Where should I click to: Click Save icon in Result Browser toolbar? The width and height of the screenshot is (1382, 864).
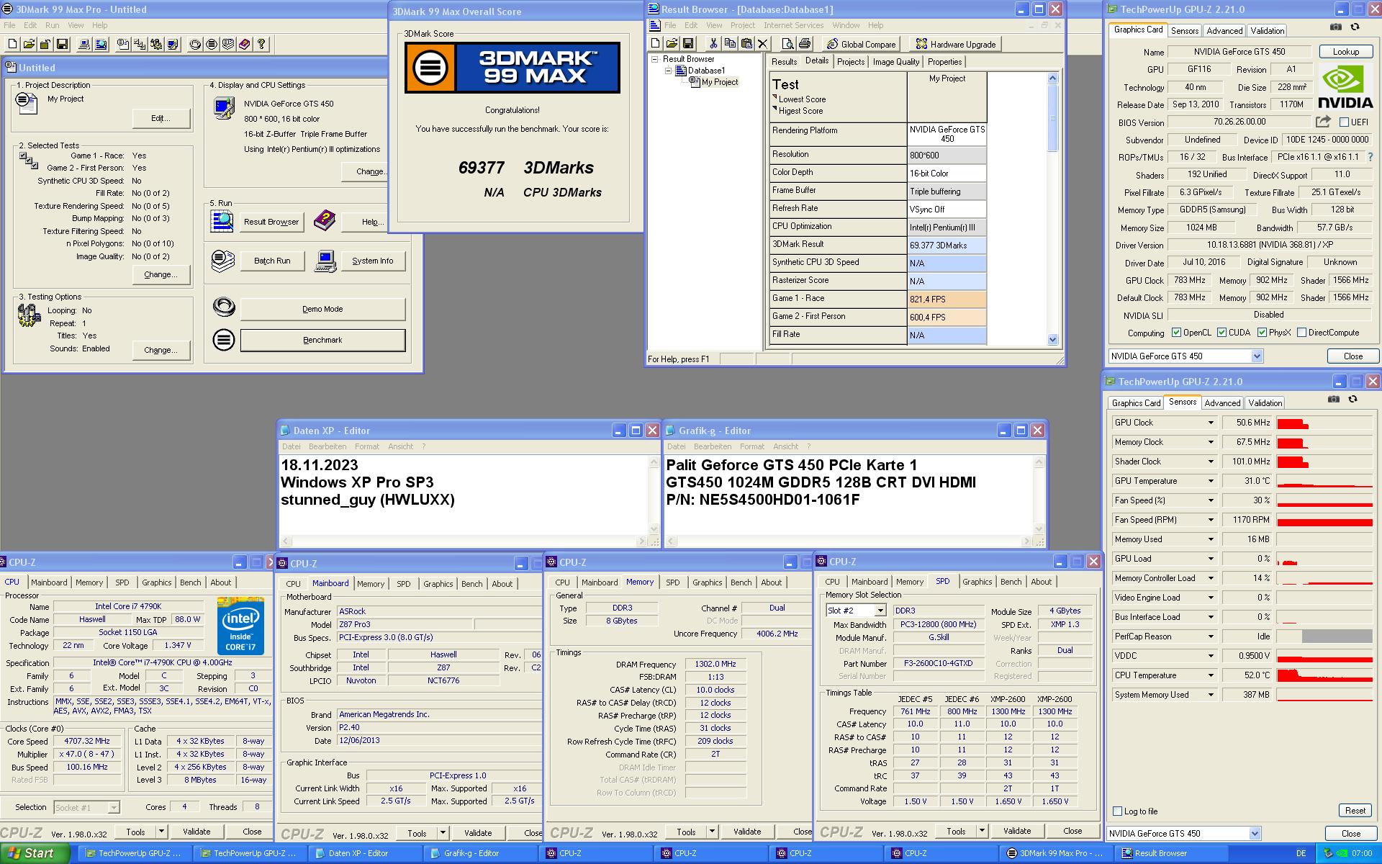688,44
